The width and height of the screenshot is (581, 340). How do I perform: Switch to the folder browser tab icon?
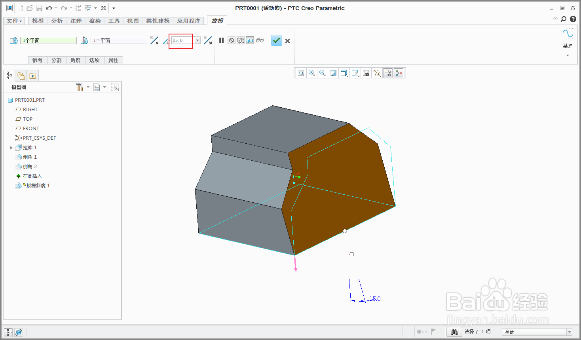tap(21, 76)
